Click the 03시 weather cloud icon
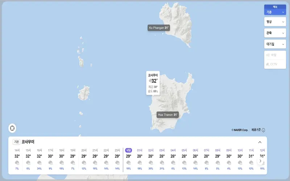Screen dimensions: 290x181 [x=162, y=163]
